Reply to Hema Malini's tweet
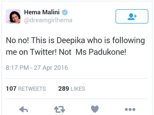The image size is (154, 115). tap(24, 109)
